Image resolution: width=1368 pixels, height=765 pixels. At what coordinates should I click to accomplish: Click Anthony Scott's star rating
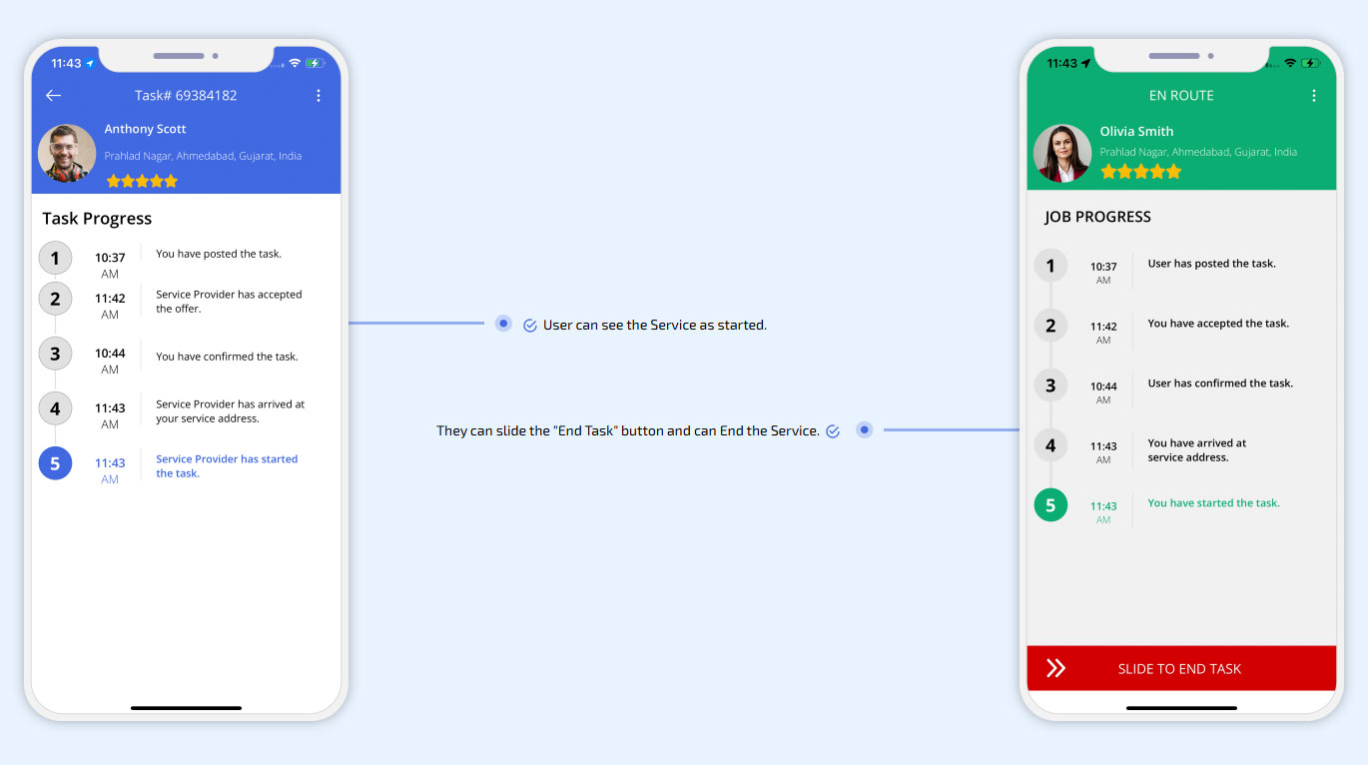[142, 181]
